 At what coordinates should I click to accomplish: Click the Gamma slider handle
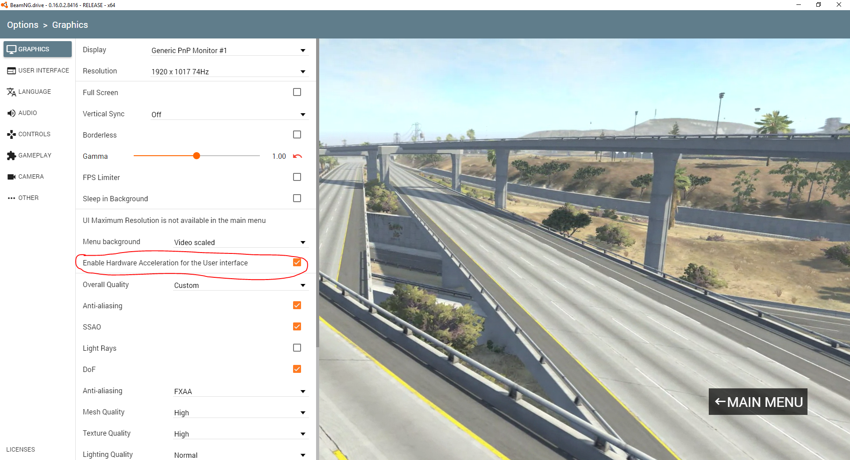click(197, 156)
